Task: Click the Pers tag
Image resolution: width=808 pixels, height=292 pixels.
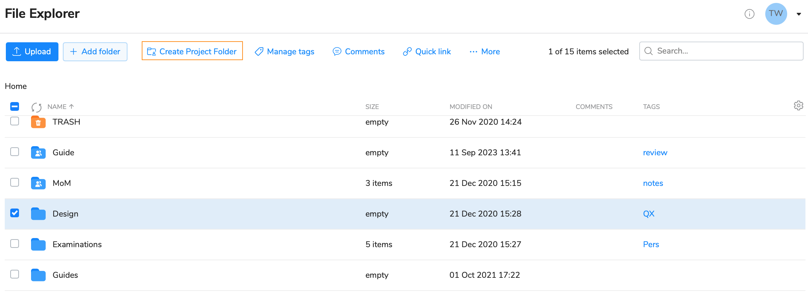Action: coord(651,245)
